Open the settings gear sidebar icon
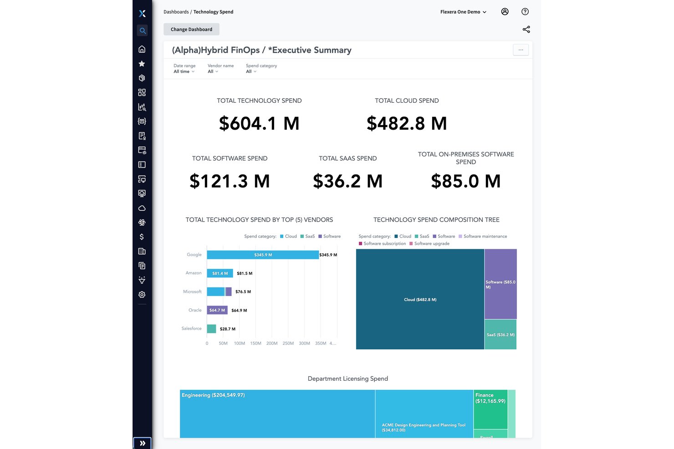 tap(142, 295)
